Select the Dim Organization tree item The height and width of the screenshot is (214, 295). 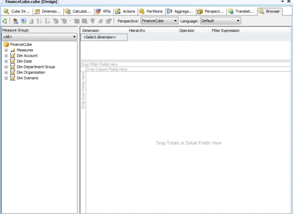tap(31, 73)
